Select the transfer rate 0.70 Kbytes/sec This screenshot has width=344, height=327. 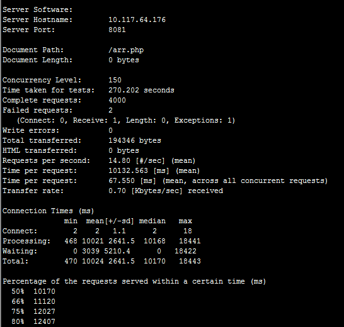[x=146, y=191]
